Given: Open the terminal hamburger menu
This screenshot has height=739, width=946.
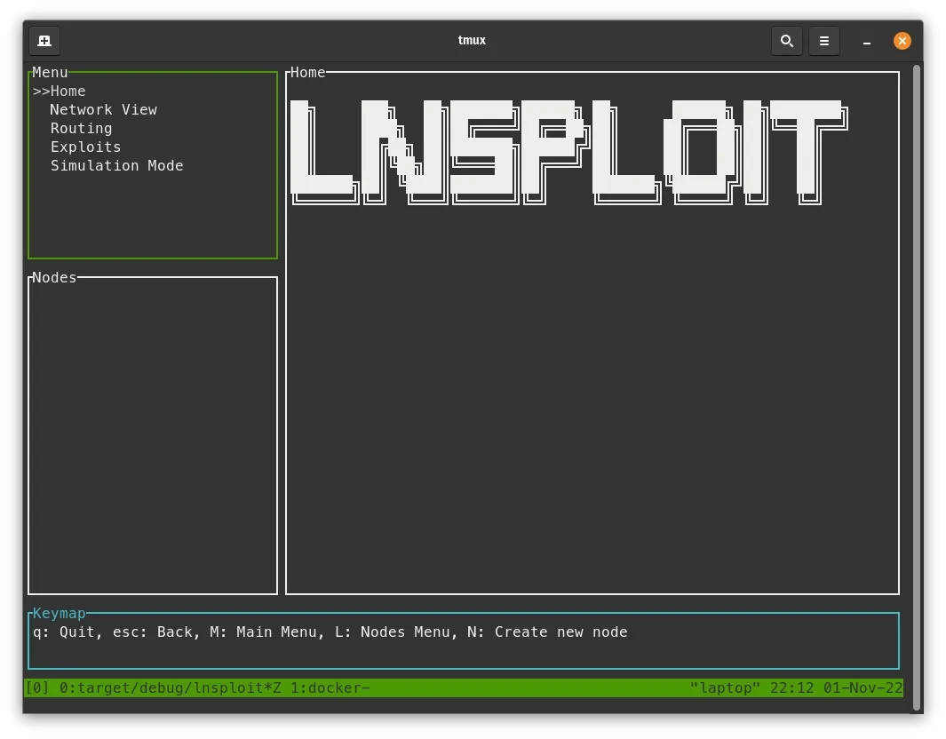Looking at the screenshot, I should pos(823,40).
